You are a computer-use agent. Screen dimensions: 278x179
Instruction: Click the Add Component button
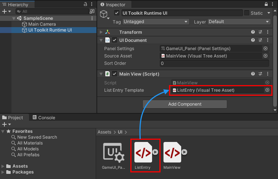(184, 104)
